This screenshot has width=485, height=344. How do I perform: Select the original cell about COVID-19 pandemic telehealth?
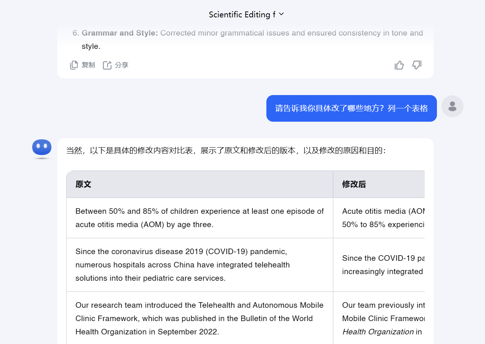(182, 265)
